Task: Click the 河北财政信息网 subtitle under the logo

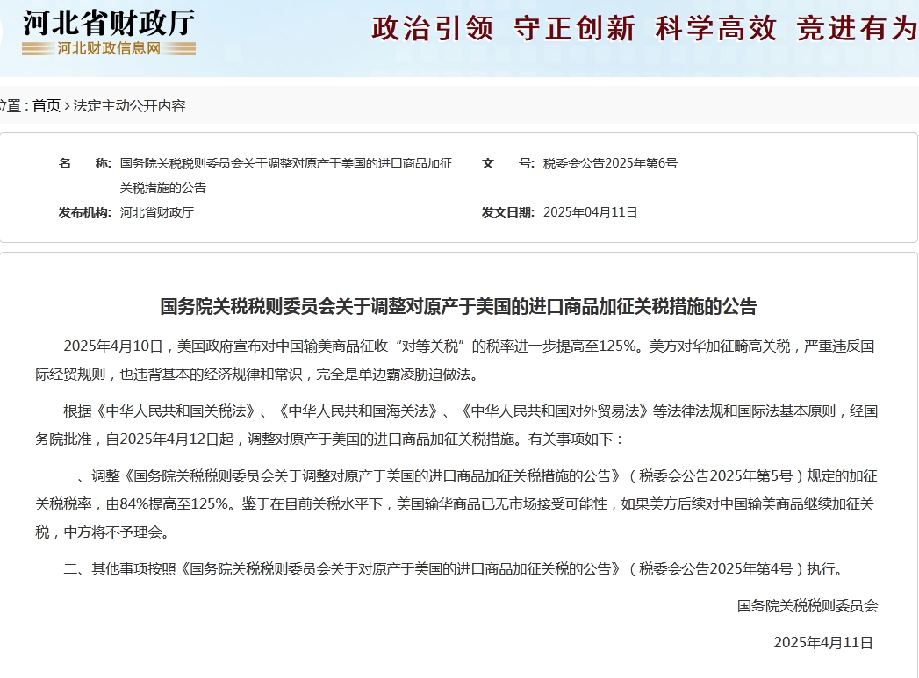Action: (x=109, y=48)
